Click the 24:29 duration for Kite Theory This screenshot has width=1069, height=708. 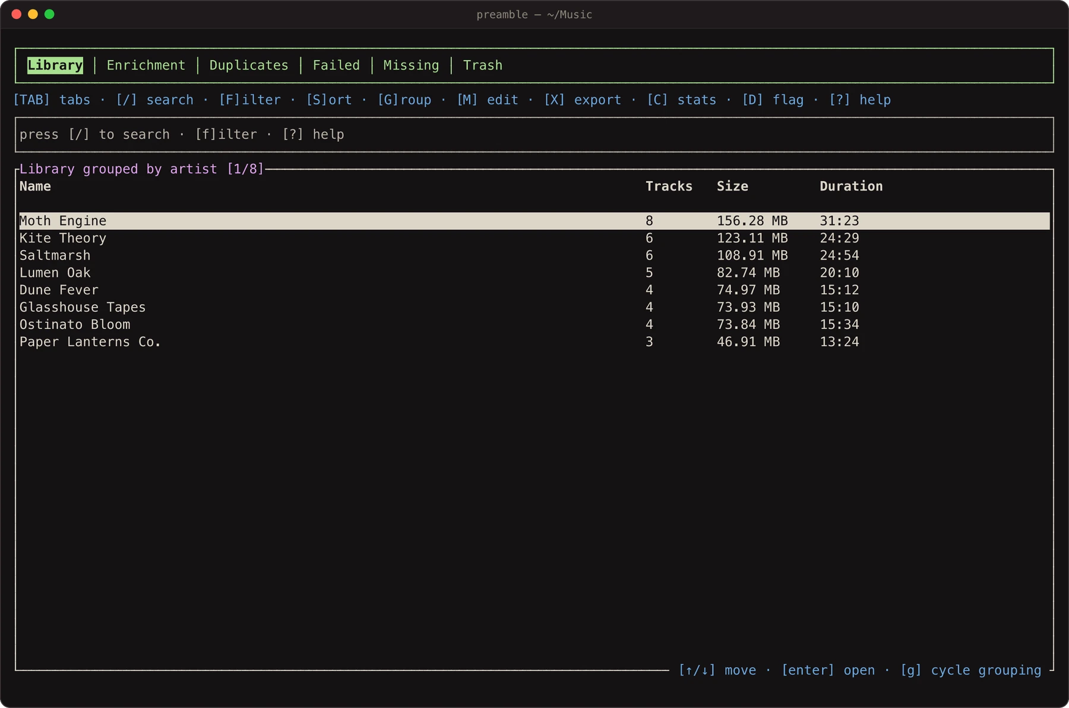[839, 238]
